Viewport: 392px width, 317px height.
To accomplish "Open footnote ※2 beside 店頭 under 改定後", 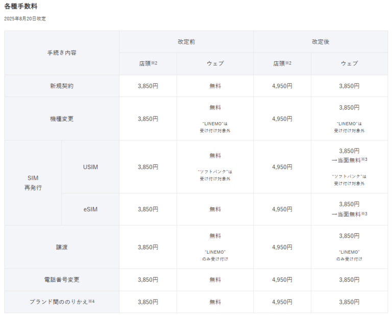I will [289, 63].
